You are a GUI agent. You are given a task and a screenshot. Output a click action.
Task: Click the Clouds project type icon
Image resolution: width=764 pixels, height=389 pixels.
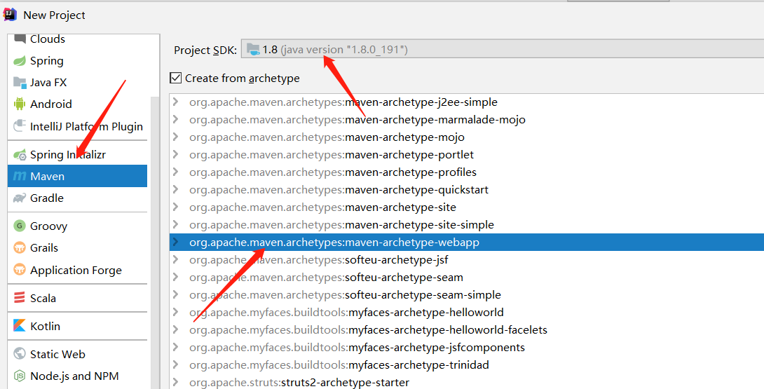point(20,39)
